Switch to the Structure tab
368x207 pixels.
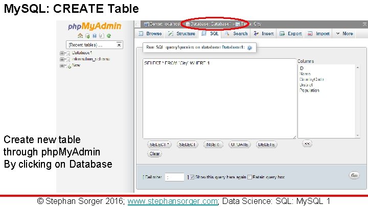(181, 34)
